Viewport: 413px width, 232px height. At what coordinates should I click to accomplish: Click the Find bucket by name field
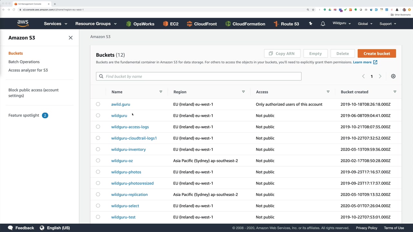pyautogui.click(x=198, y=76)
